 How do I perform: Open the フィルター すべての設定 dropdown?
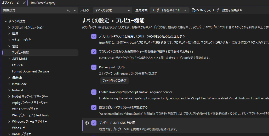[x=112, y=10]
